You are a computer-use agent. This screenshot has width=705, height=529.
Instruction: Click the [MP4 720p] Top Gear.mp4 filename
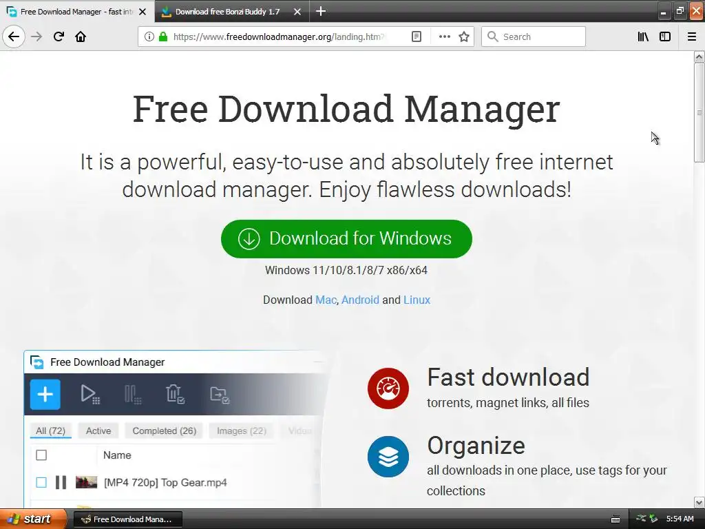(x=165, y=483)
